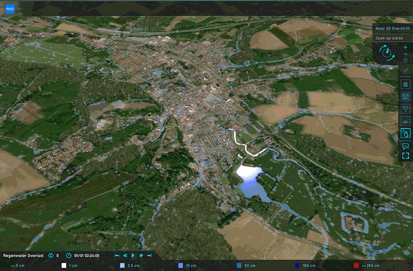Click the red 200 cm legend swatch
This screenshot has height=271, width=413.
click(356, 265)
